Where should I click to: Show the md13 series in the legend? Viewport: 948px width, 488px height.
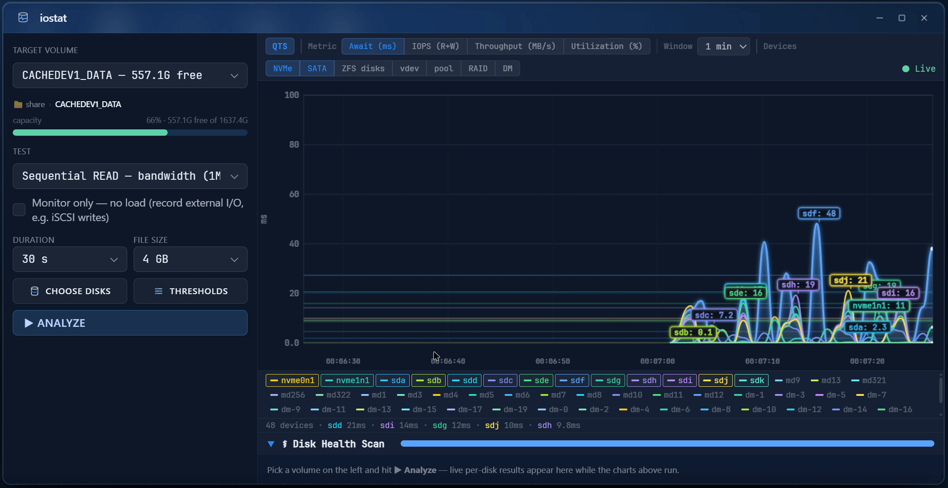pos(826,380)
